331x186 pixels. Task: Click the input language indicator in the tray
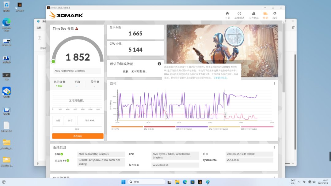[x=304, y=182]
